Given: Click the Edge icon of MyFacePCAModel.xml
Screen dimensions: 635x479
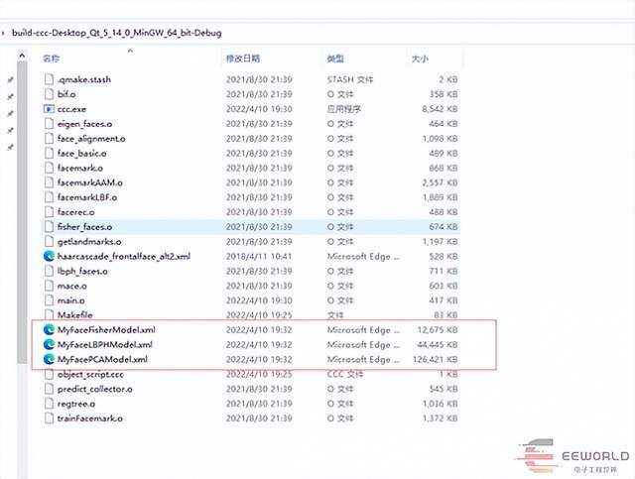Looking at the screenshot, I should coord(49,359).
